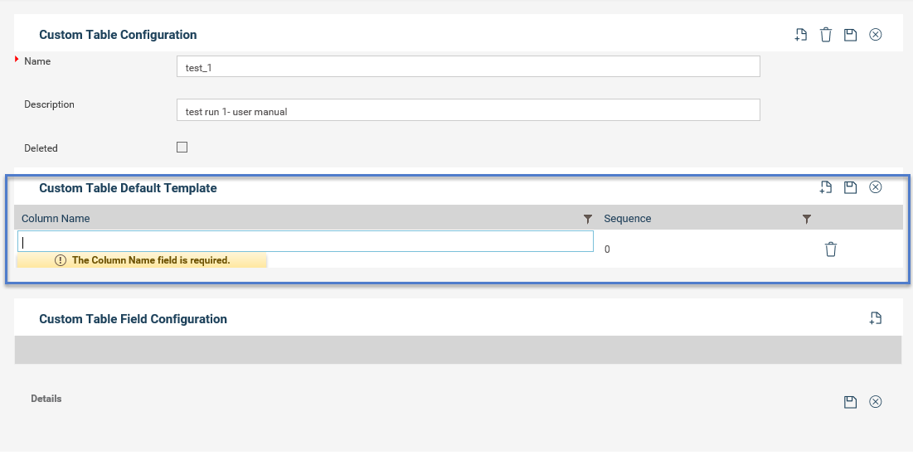Add new row in Custom Table Default Template
This screenshot has width=913, height=460.
tap(826, 187)
